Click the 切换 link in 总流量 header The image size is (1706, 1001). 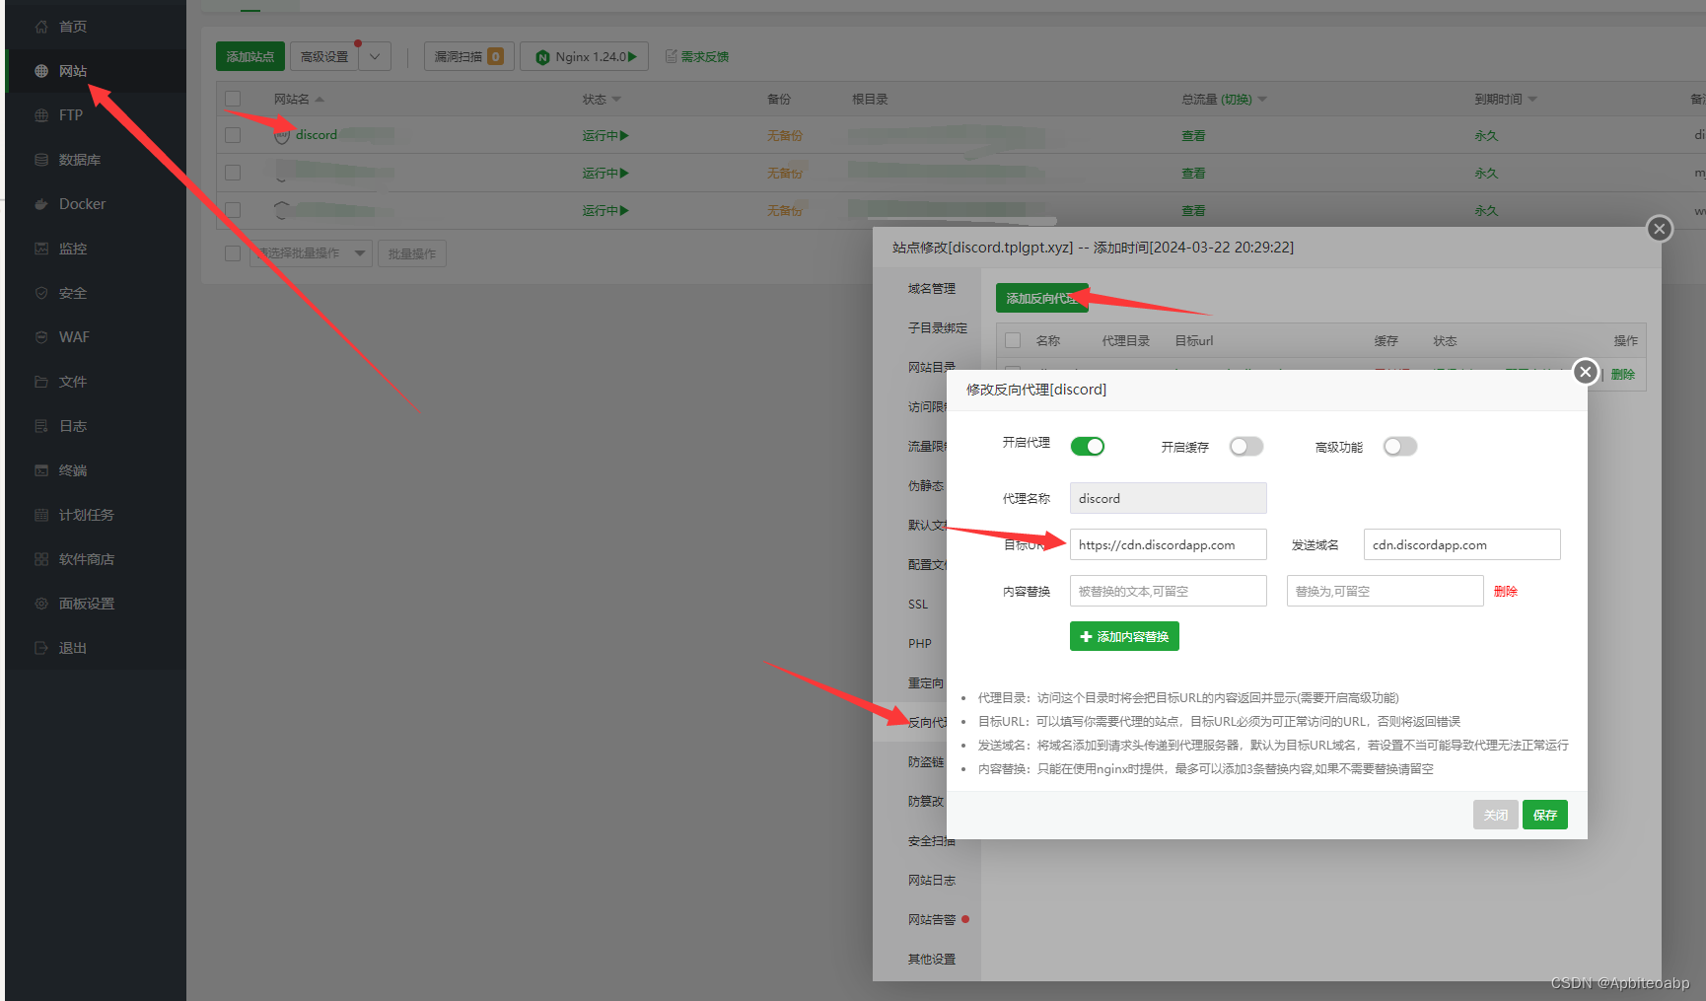pos(1237,100)
